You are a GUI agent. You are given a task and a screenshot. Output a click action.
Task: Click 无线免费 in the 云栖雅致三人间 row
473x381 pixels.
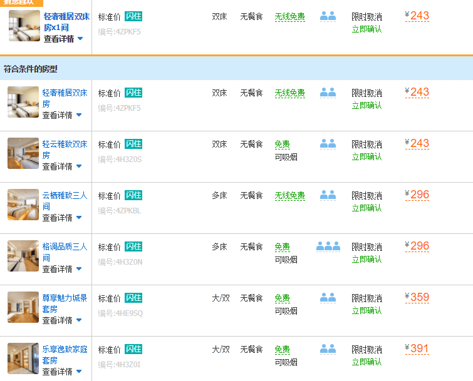[x=289, y=196]
